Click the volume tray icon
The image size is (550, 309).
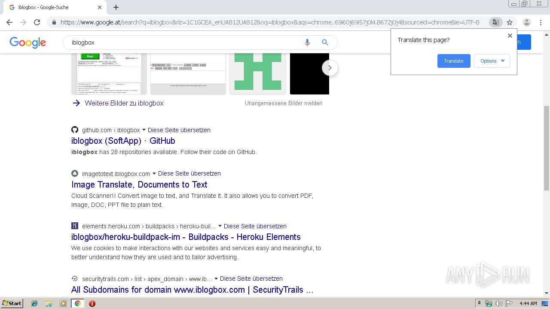(498, 303)
